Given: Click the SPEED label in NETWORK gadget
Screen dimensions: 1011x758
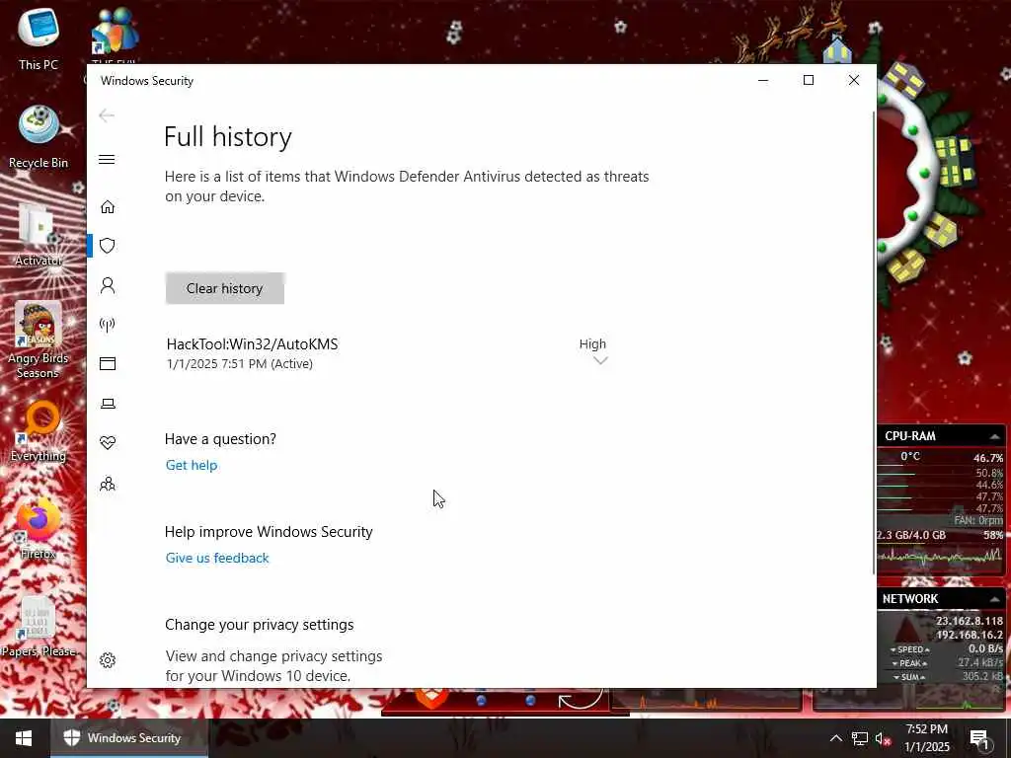Looking at the screenshot, I should coord(909,649).
